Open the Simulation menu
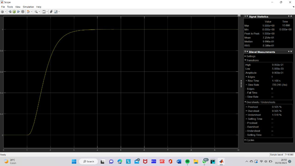This screenshot has height=166, width=295. click(x=28, y=7)
